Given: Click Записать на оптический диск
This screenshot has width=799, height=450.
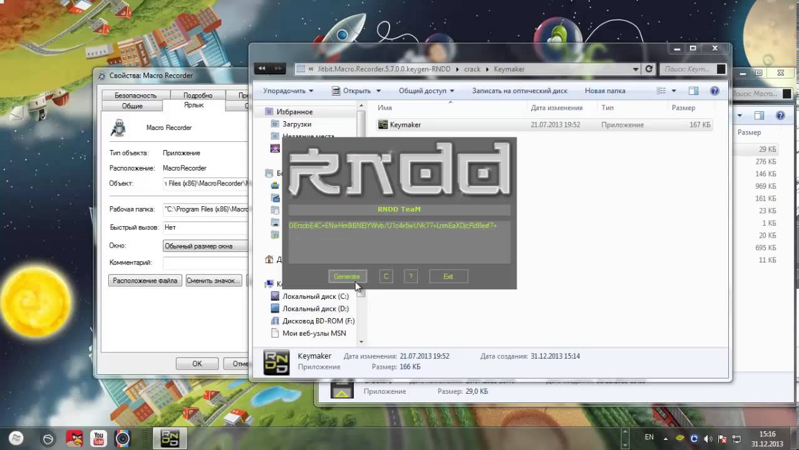Looking at the screenshot, I should tap(520, 91).
